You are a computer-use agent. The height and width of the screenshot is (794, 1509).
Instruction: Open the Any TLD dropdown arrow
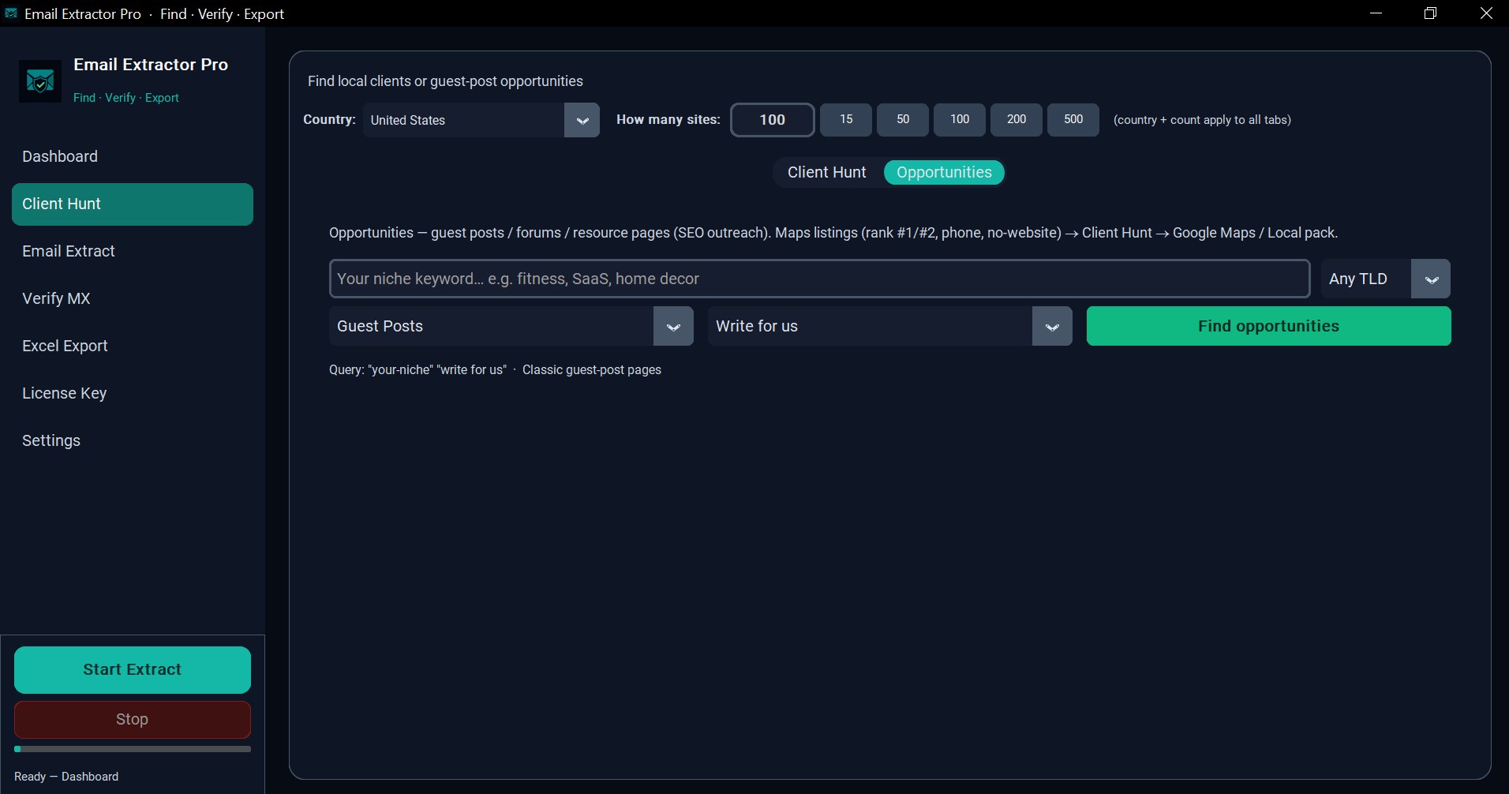tap(1431, 279)
